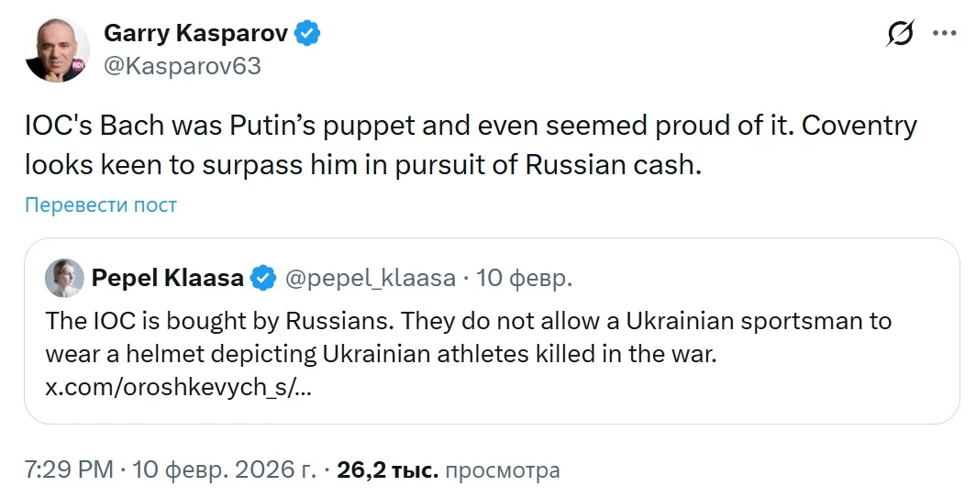
Task: Click the RDI badge on Kasparov's avatar
Action: click(79, 65)
